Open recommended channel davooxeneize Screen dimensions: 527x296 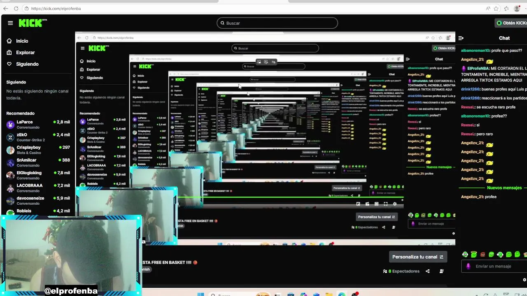click(38, 201)
